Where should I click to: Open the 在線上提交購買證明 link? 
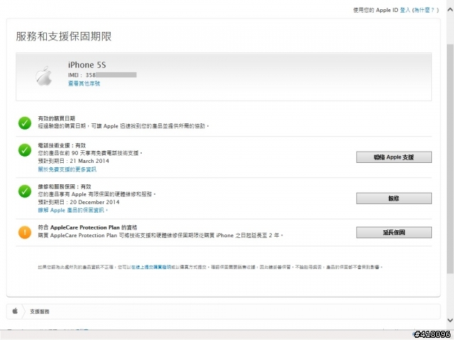[x=151, y=267]
